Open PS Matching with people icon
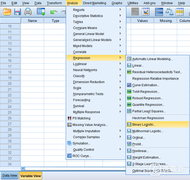 [x=81, y=118]
